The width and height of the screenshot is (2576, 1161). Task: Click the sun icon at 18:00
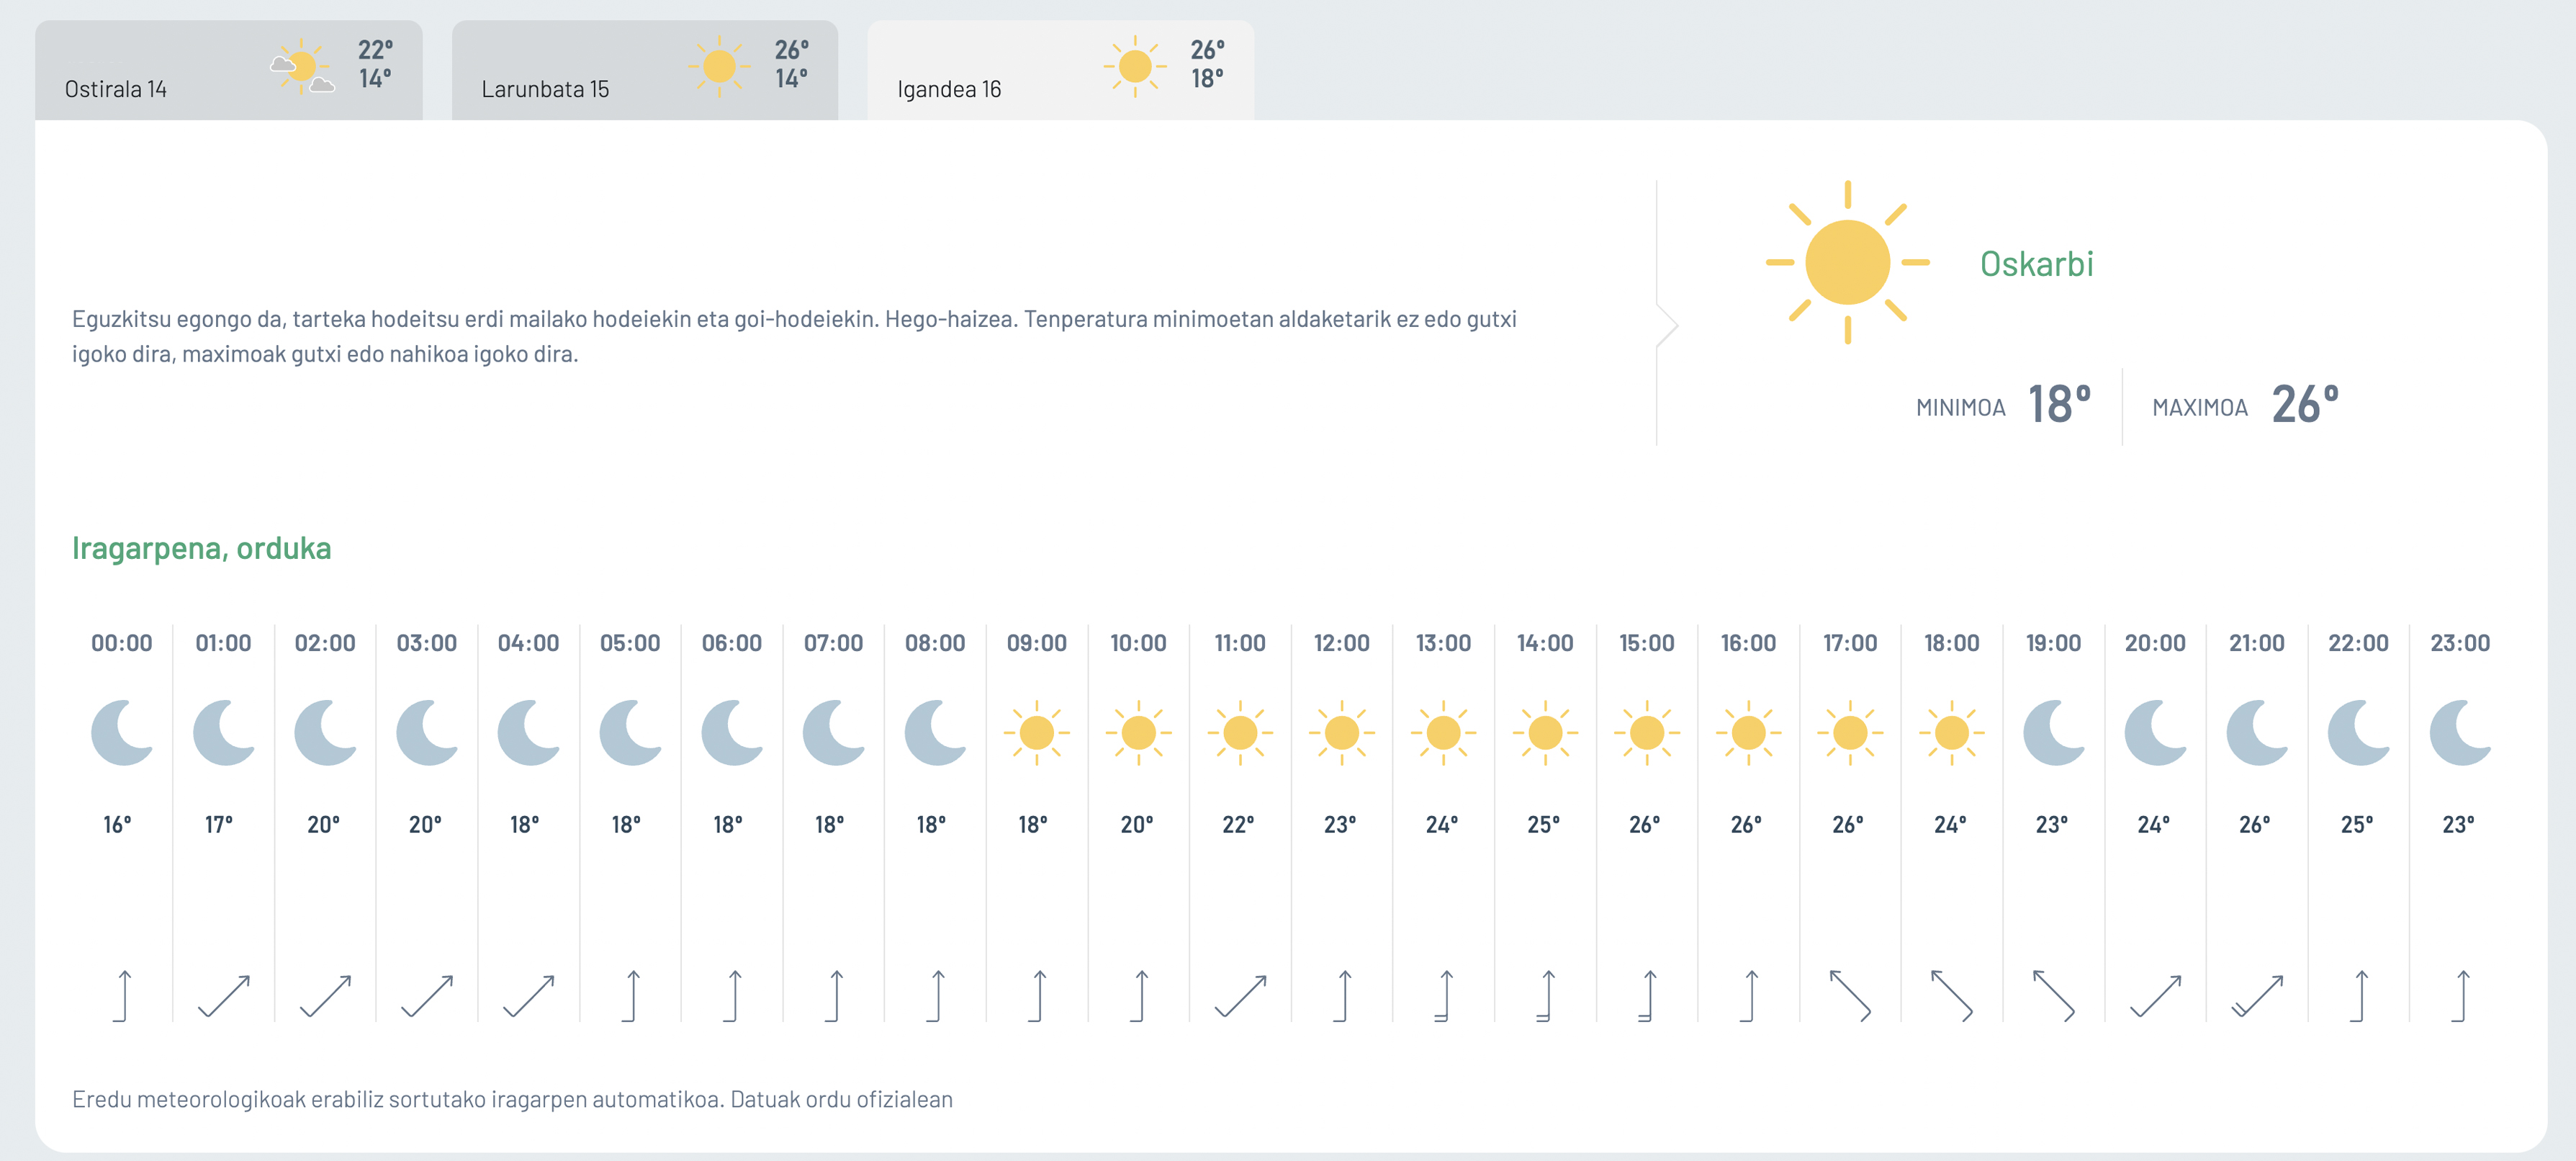[x=1952, y=732]
